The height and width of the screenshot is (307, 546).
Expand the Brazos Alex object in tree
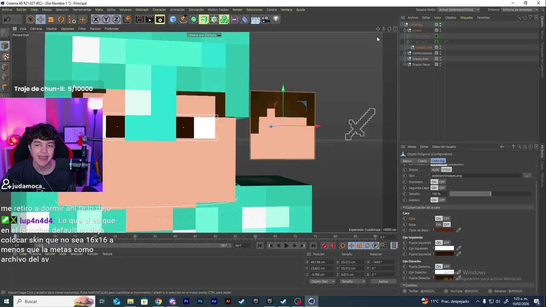point(405,59)
